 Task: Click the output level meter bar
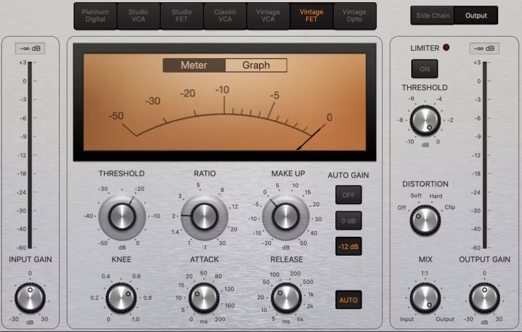485,155
